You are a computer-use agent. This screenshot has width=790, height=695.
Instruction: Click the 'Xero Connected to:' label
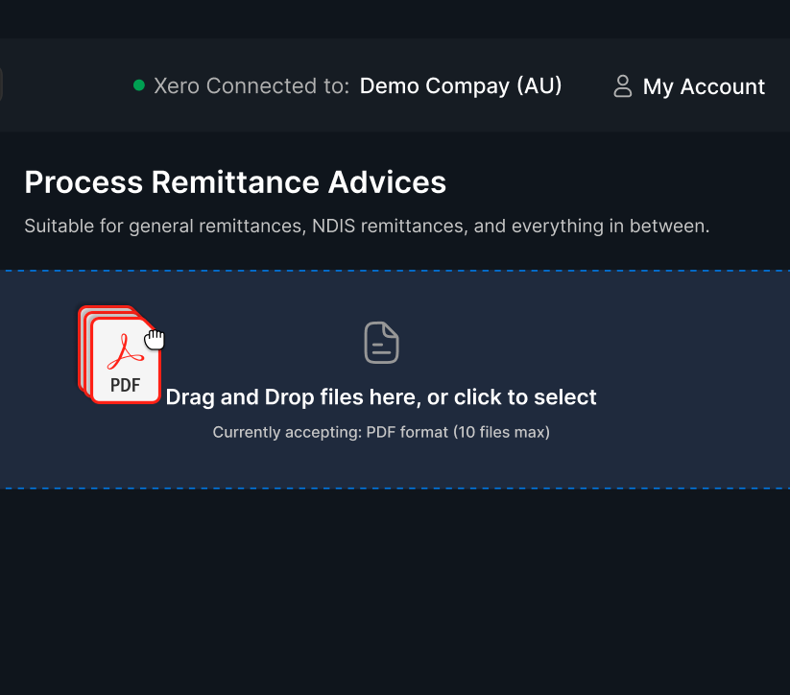click(251, 85)
